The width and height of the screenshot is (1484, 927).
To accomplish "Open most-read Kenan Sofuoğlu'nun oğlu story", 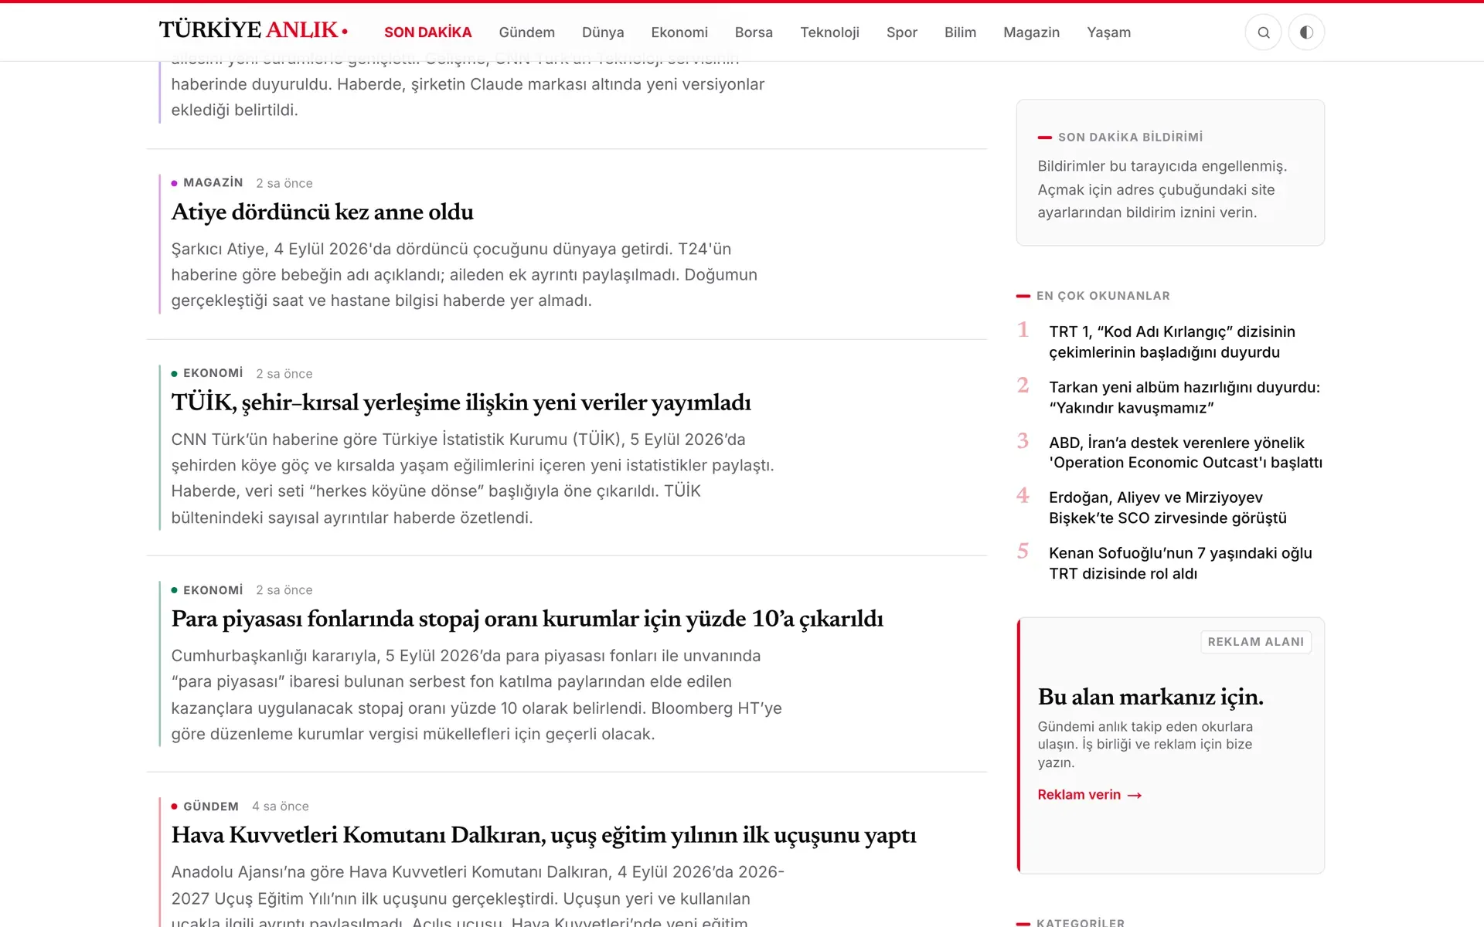I will (x=1180, y=563).
